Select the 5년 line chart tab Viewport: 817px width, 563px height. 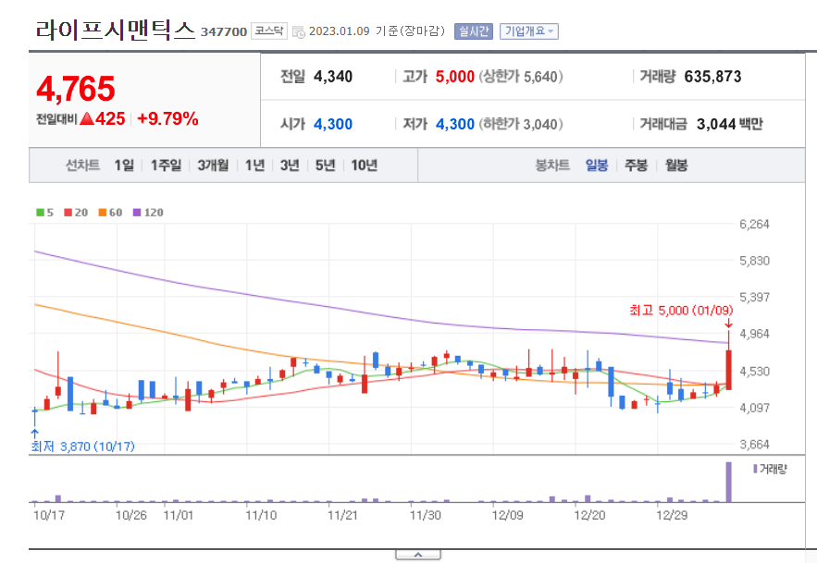click(x=325, y=165)
